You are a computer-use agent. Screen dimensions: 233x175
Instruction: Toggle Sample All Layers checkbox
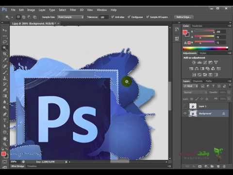pos(148,17)
